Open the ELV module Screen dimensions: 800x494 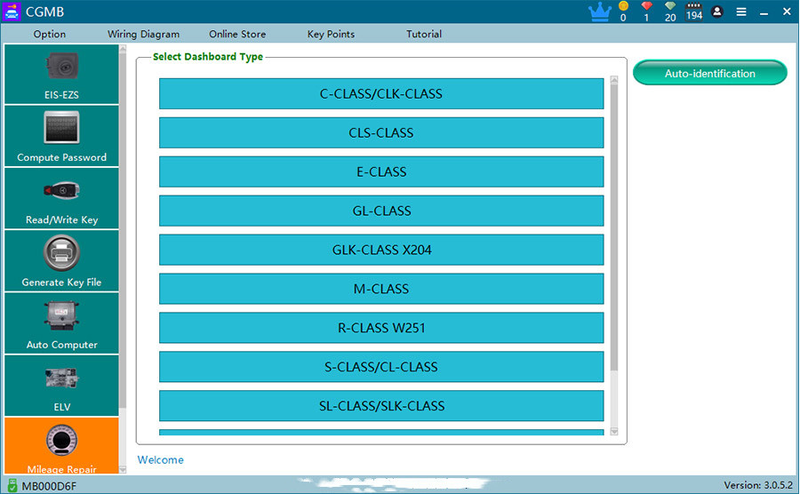[61, 386]
